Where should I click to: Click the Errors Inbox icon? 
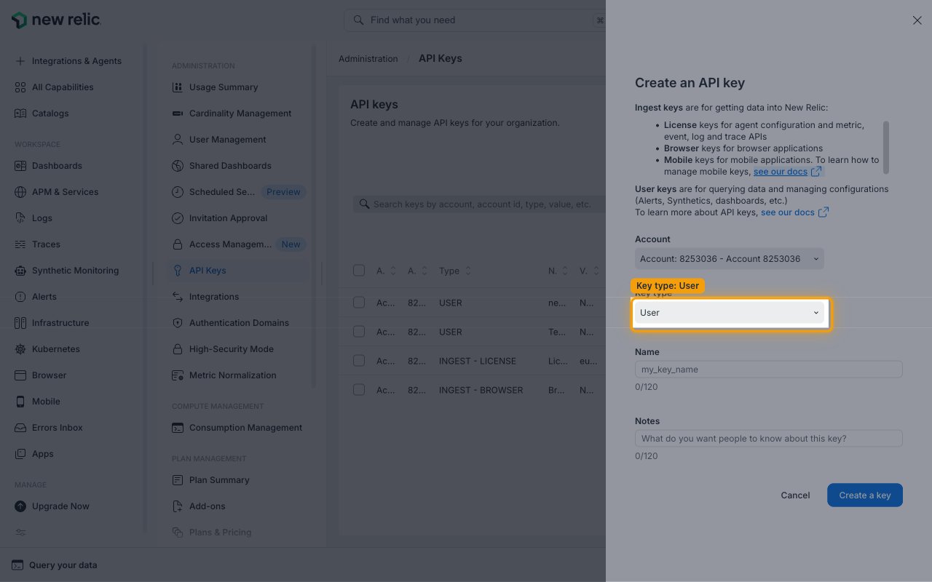(x=20, y=428)
